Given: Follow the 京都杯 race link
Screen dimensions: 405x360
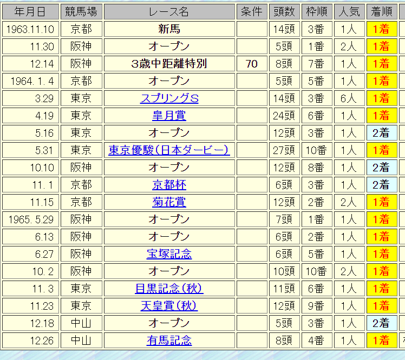Looking at the screenshot, I should pyautogui.click(x=169, y=185).
